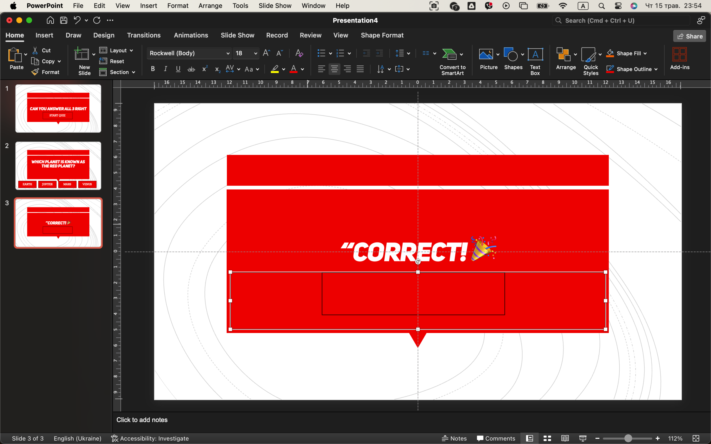Open the Shapes gallery dropdown
This screenshot has width=711, height=444.
pyautogui.click(x=522, y=54)
